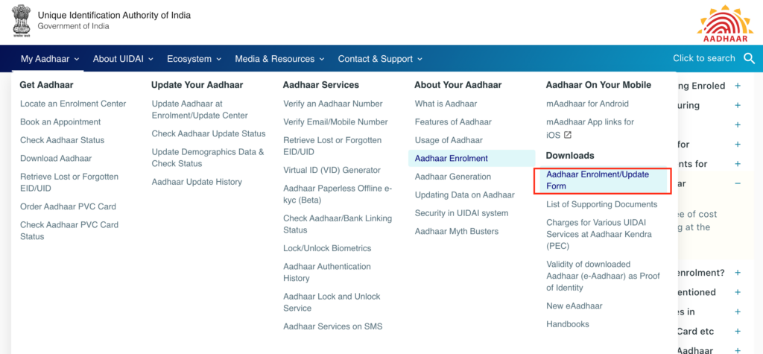Screen dimensions: 763x354
Task: Open What is Aadhaar link
Action: click(x=446, y=104)
